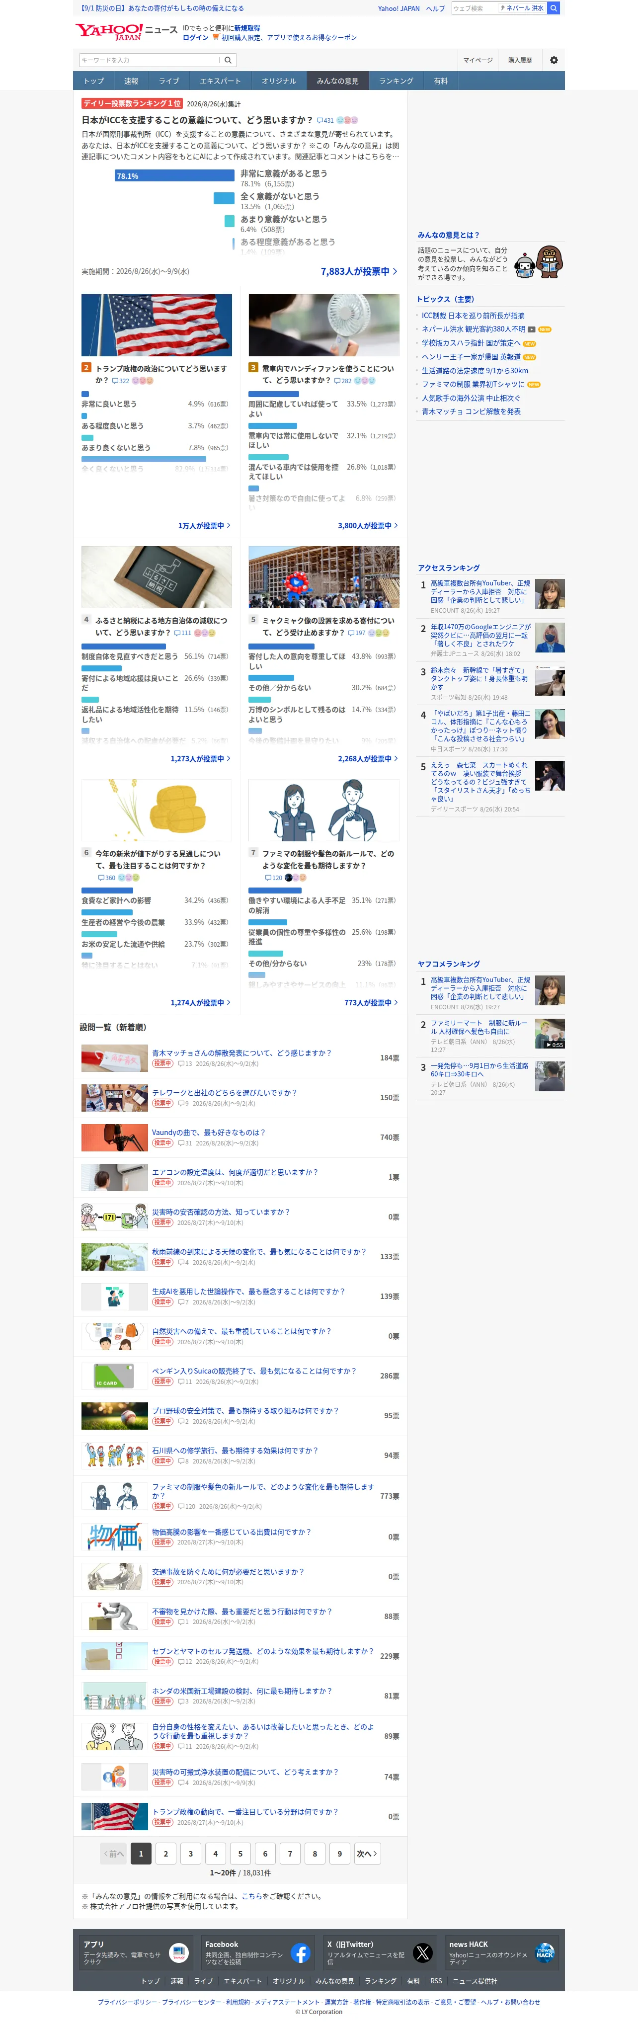Click the mascot illustration under みんなの意見とは？
This screenshot has width=638, height=2026.
(539, 262)
